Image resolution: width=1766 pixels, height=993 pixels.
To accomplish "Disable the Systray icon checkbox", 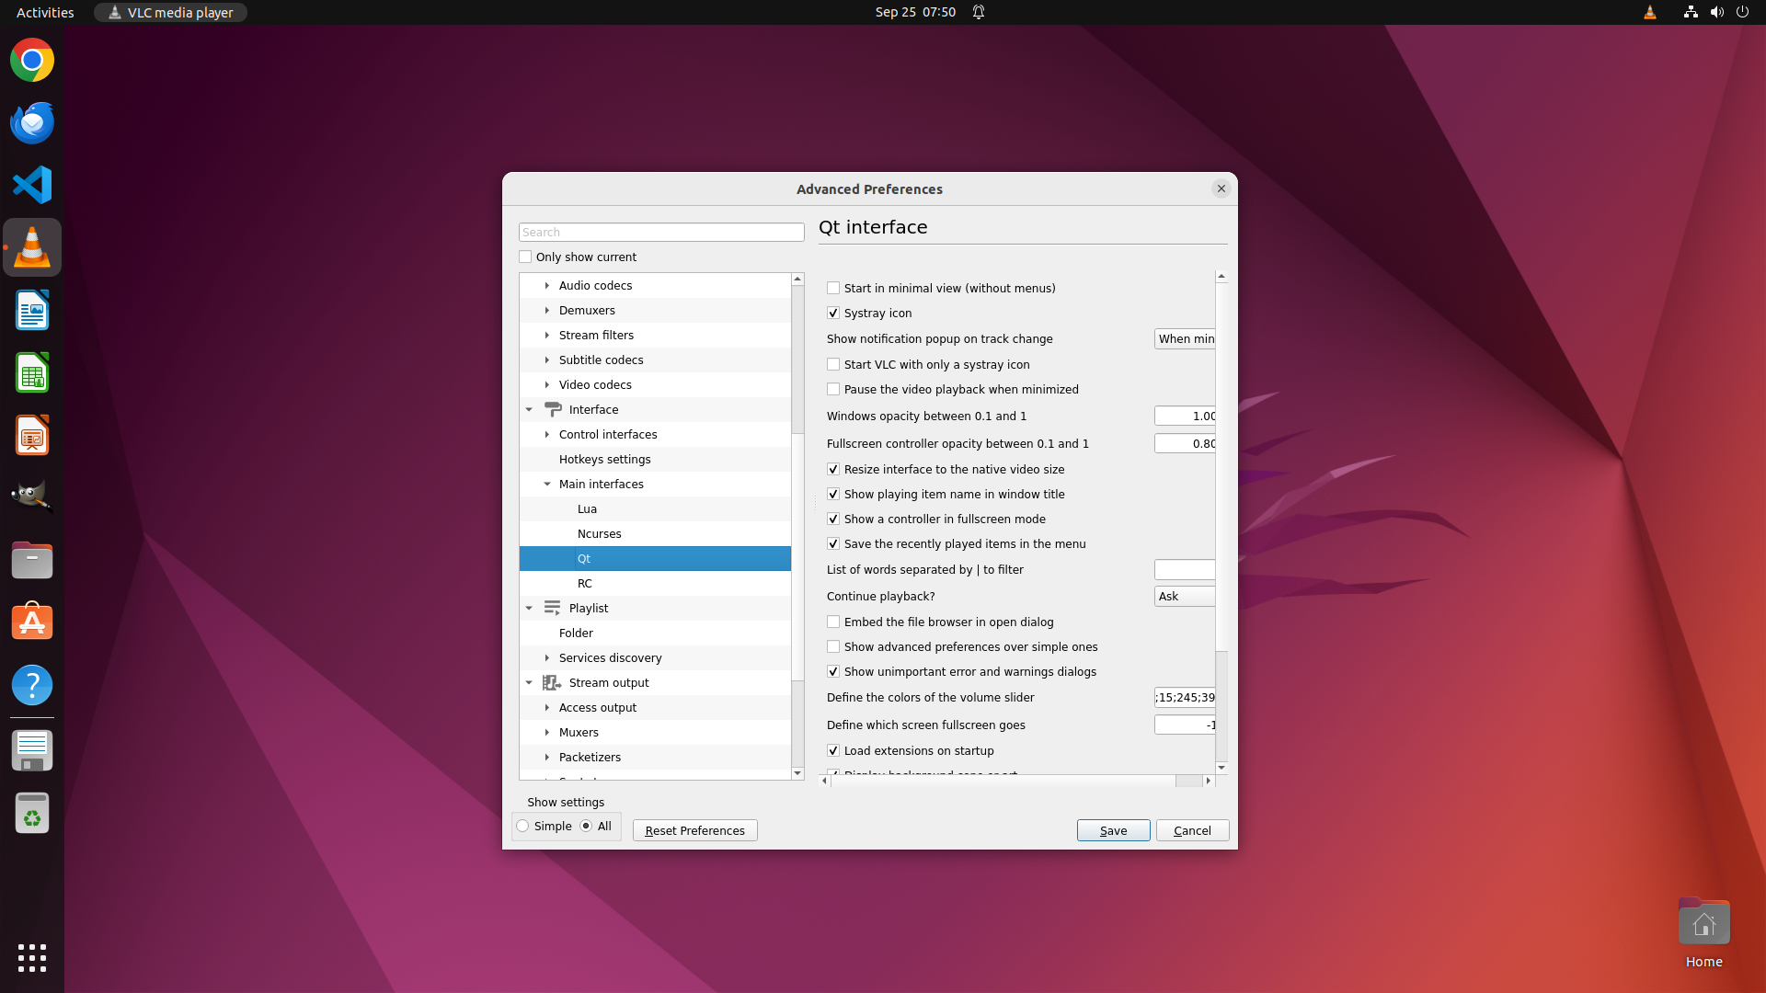I will (833, 313).
